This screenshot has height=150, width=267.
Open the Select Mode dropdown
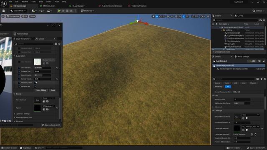click(18, 11)
